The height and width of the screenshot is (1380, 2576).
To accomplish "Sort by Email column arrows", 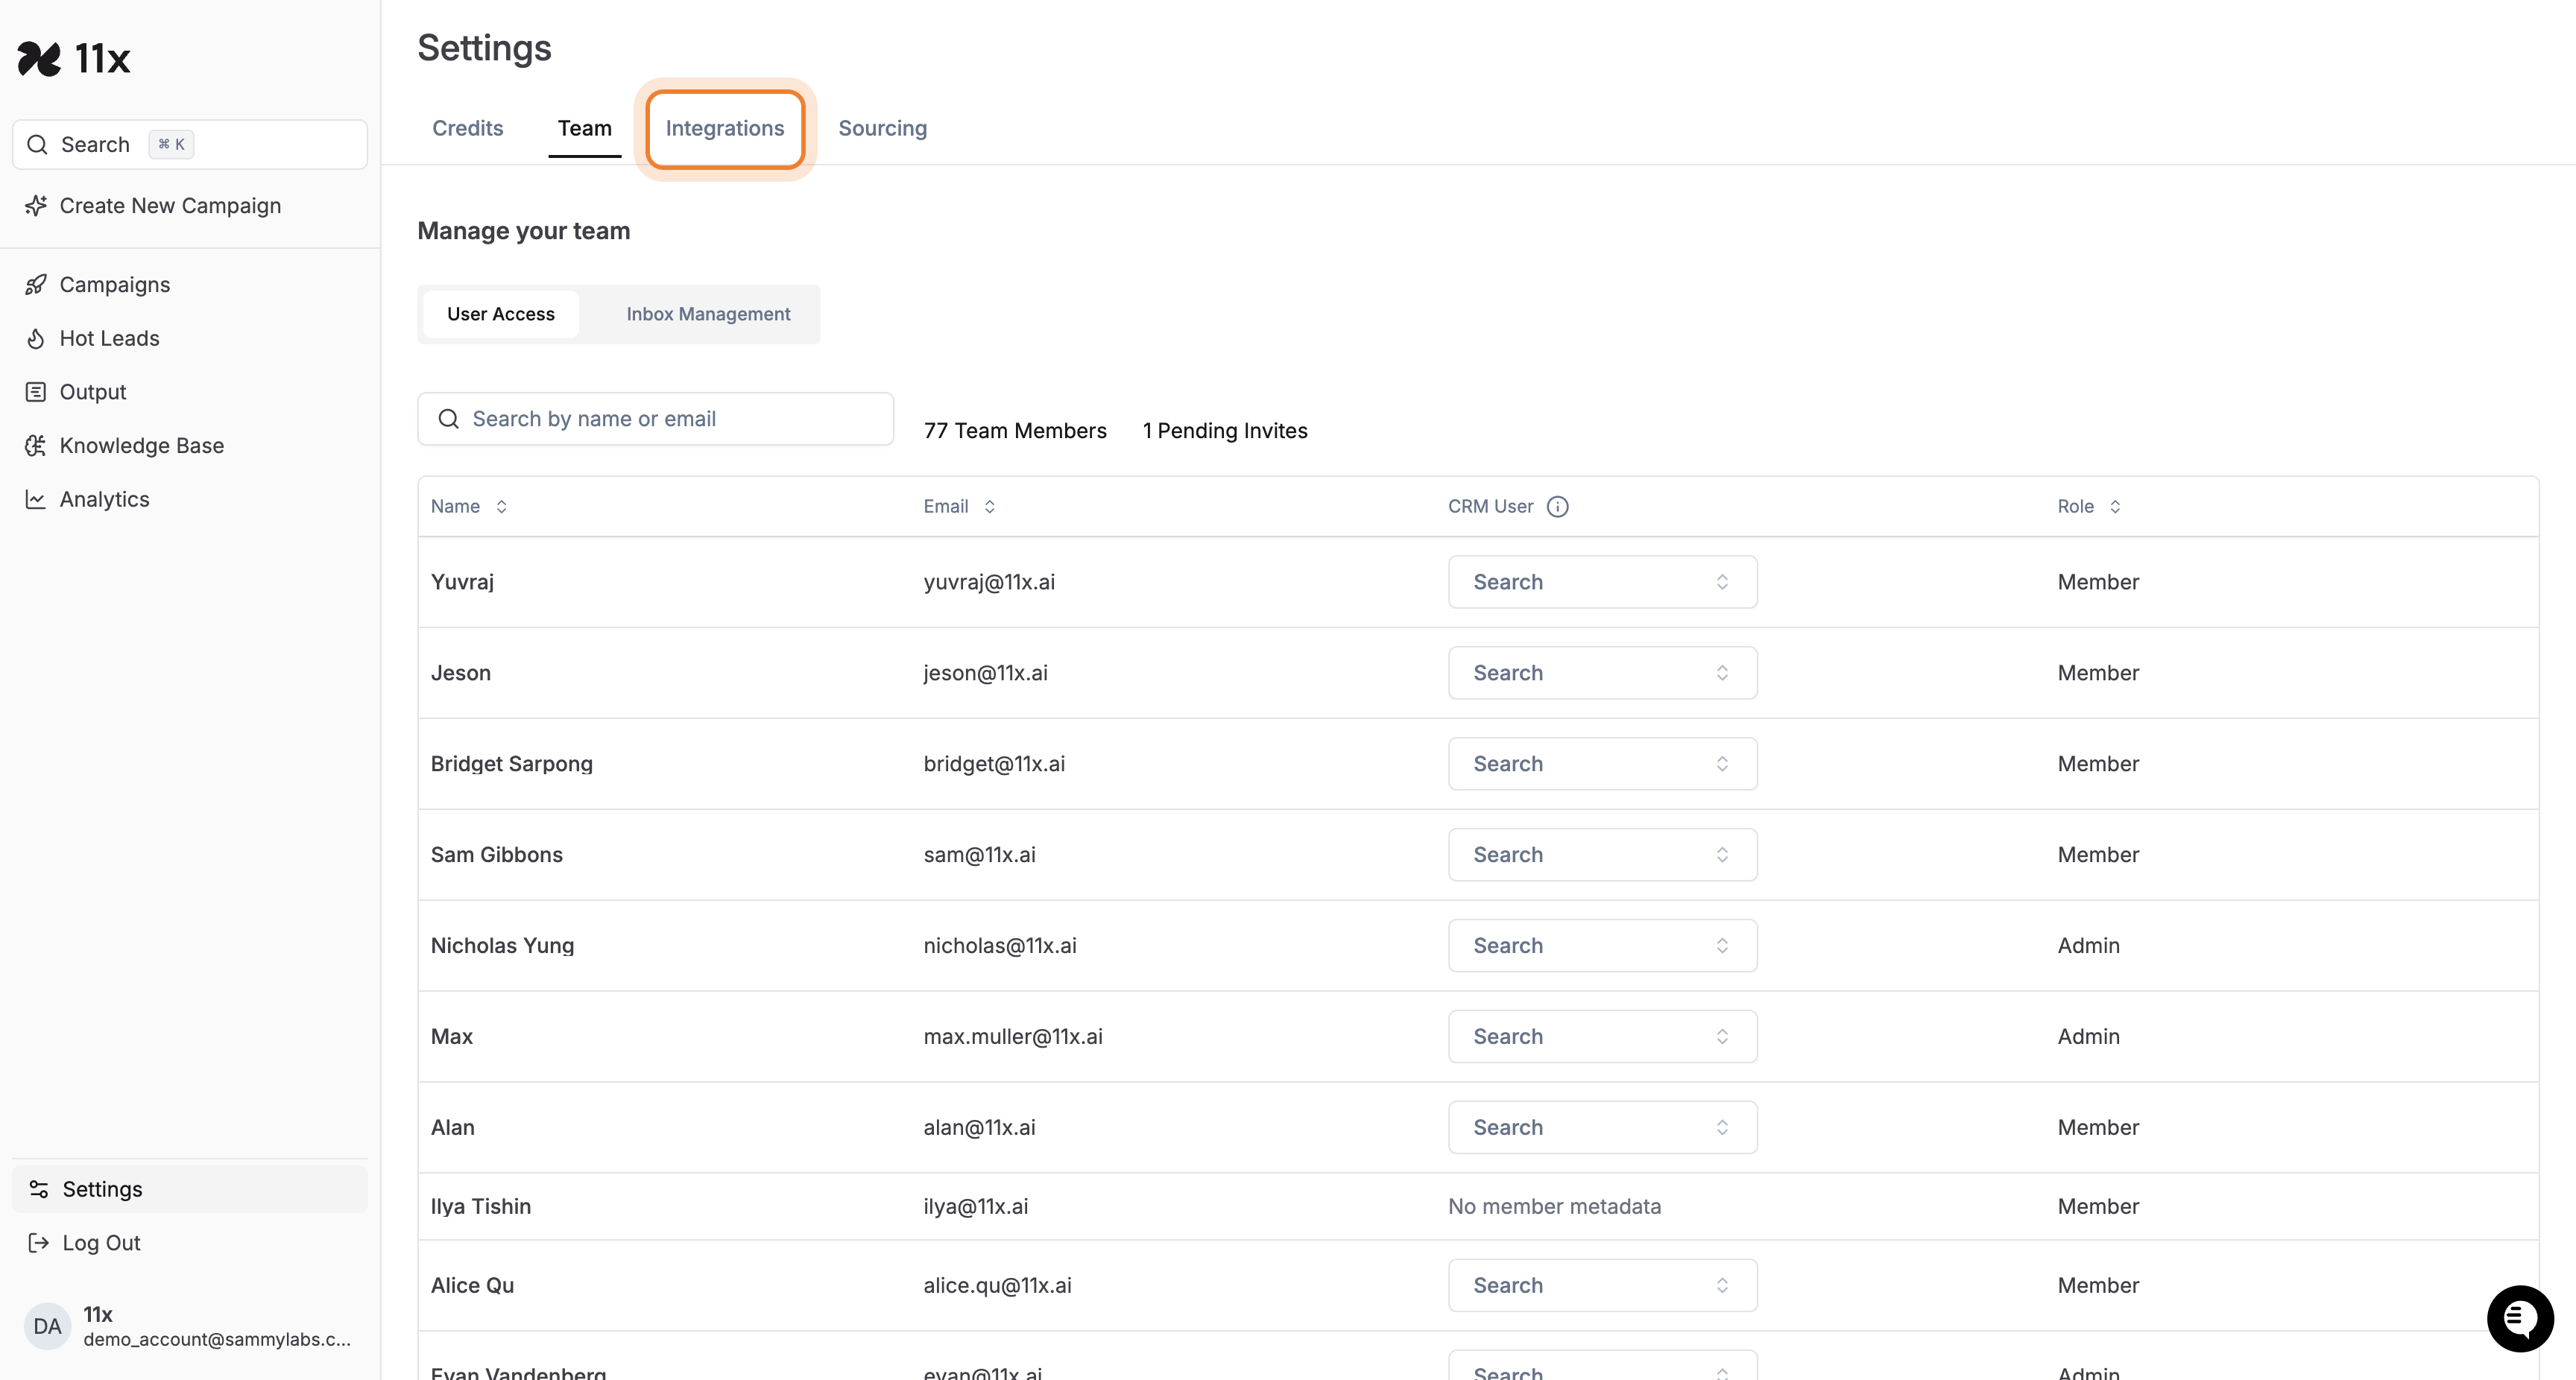I will (x=989, y=507).
